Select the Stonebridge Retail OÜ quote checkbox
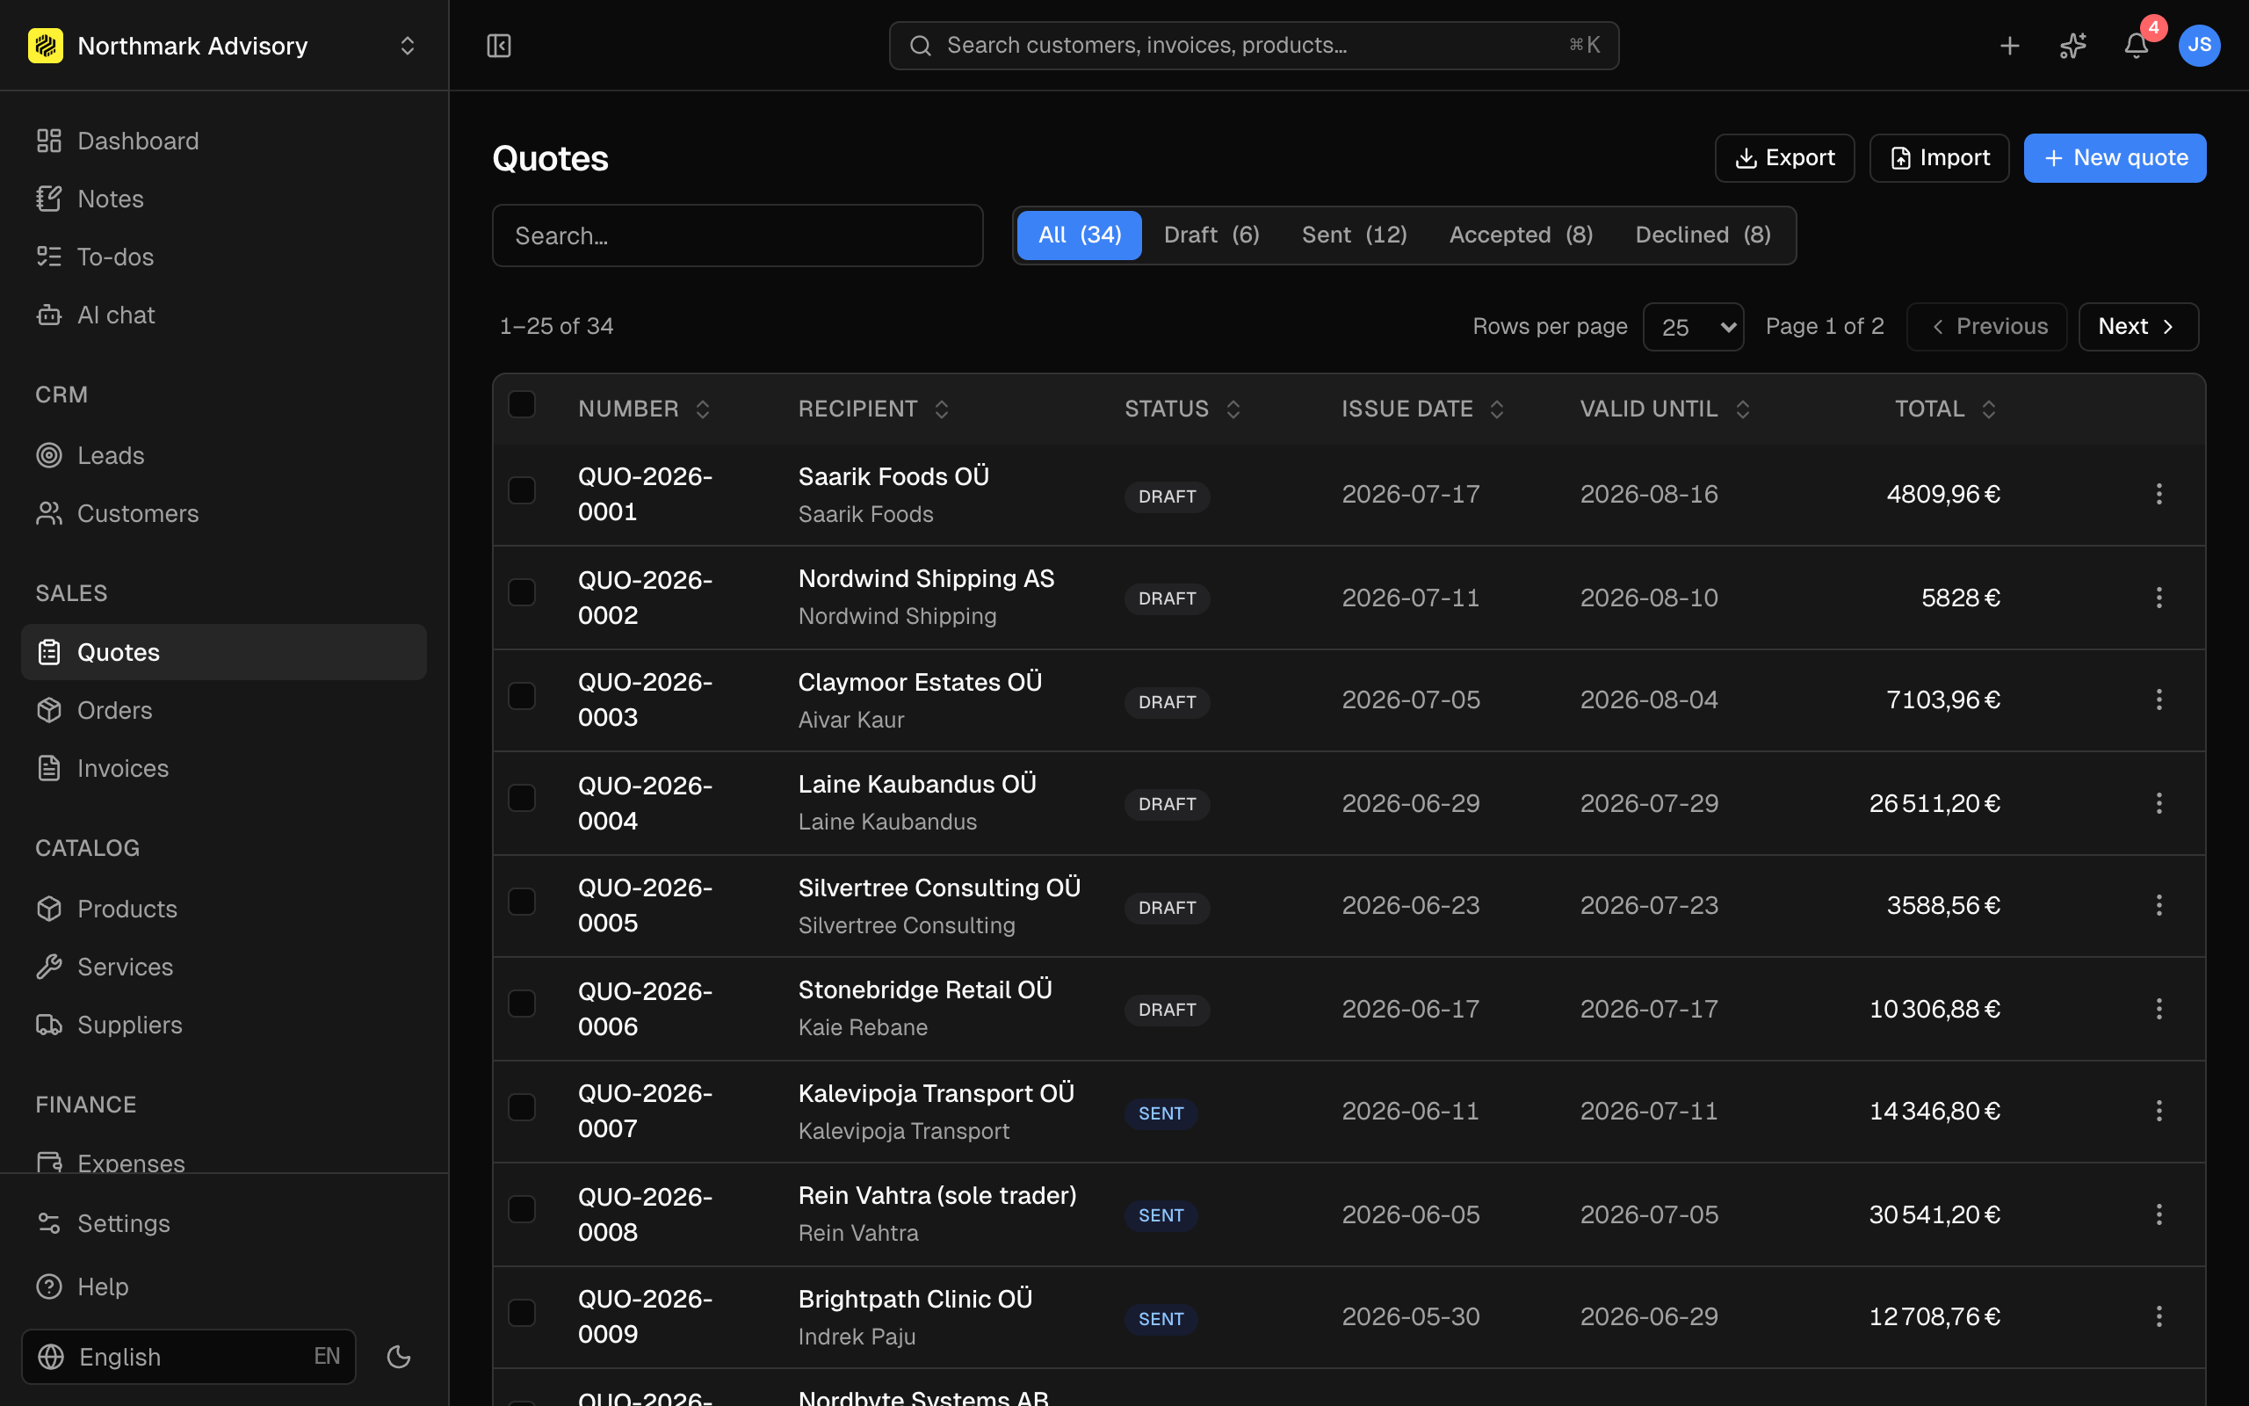2249x1406 pixels. point(523,1004)
